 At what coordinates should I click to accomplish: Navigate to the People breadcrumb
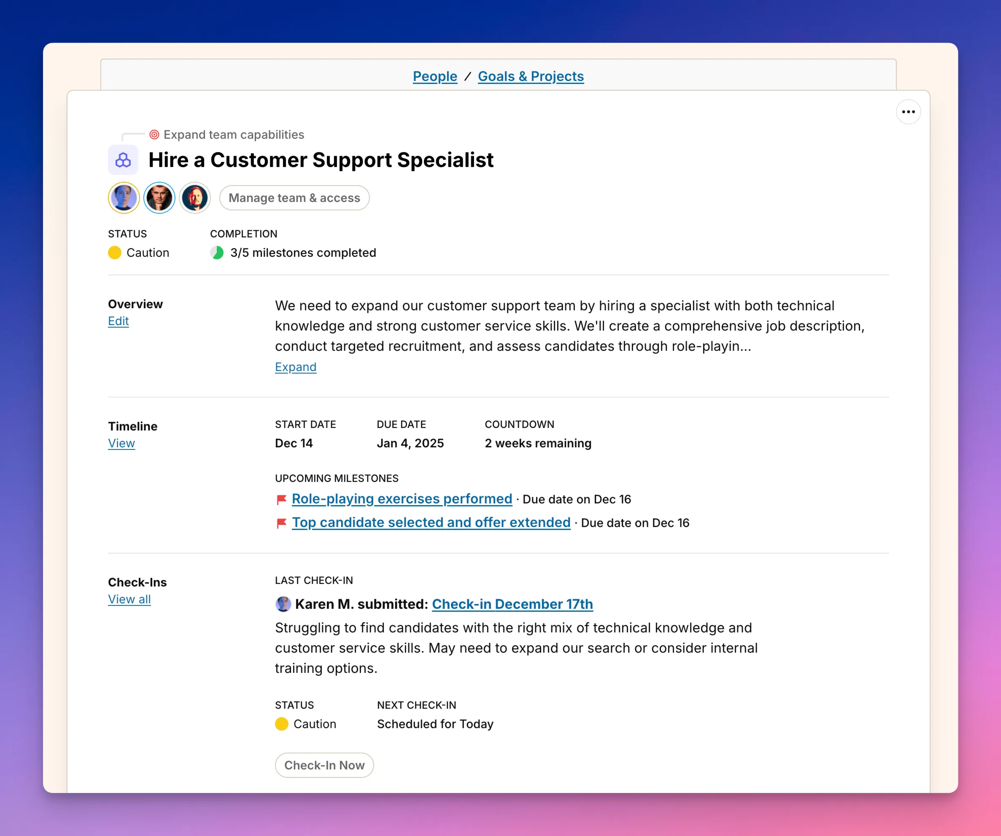click(434, 76)
